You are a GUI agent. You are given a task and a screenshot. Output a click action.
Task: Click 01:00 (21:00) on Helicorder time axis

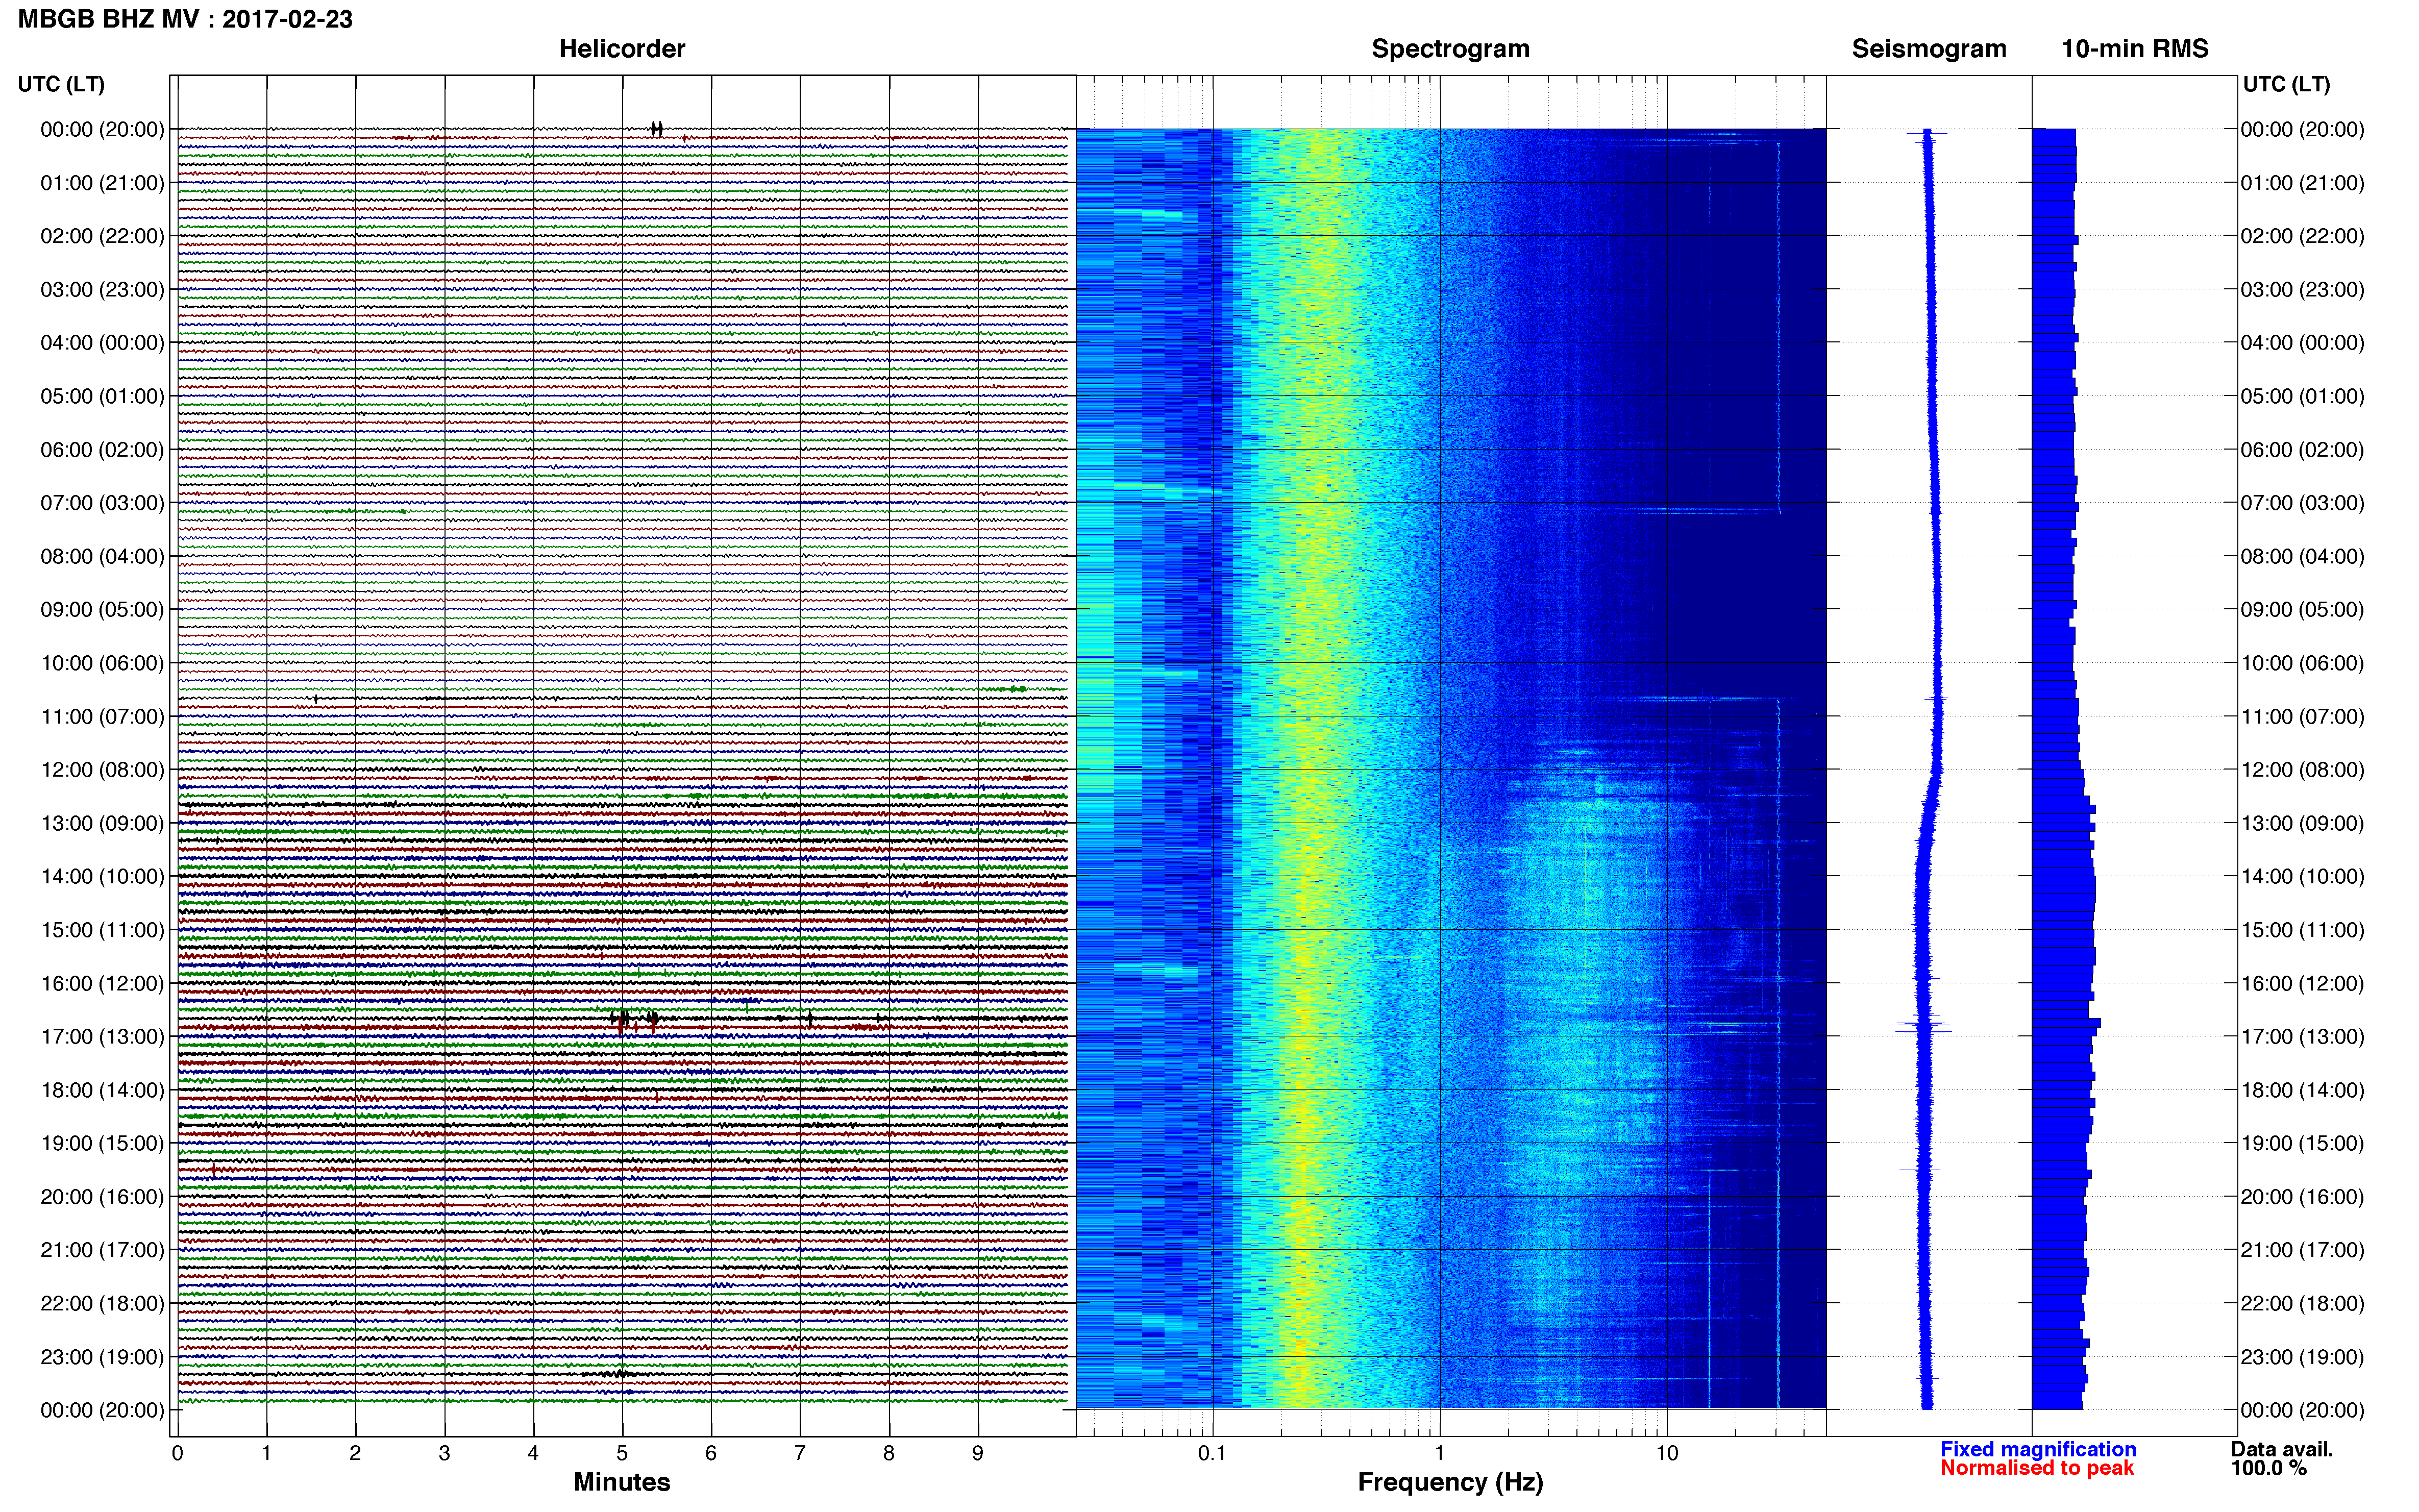(x=102, y=183)
